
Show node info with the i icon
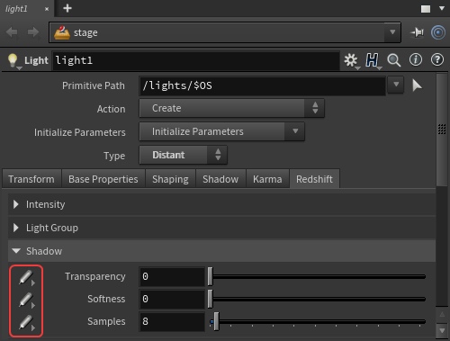416,59
